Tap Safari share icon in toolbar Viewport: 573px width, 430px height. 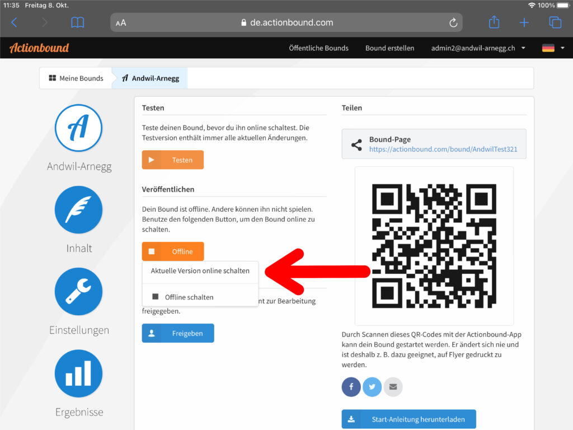(494, 22)
